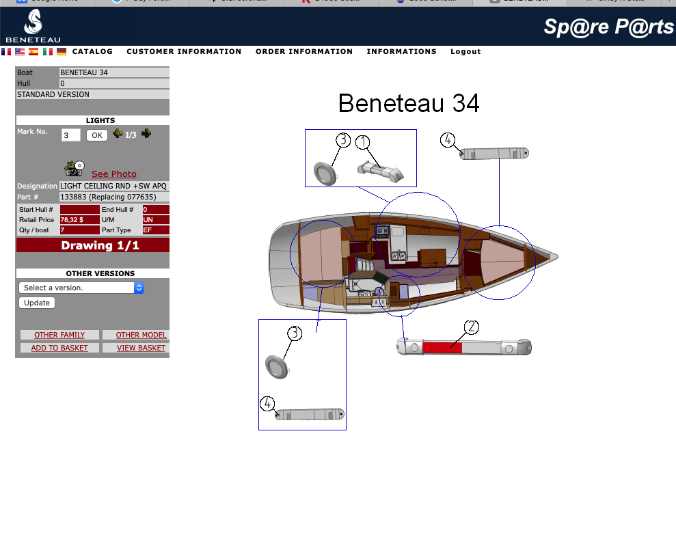Click round ceiling light in top box
Screen dimensions: 676x550
pyautogui.click(x=325, y=174)
